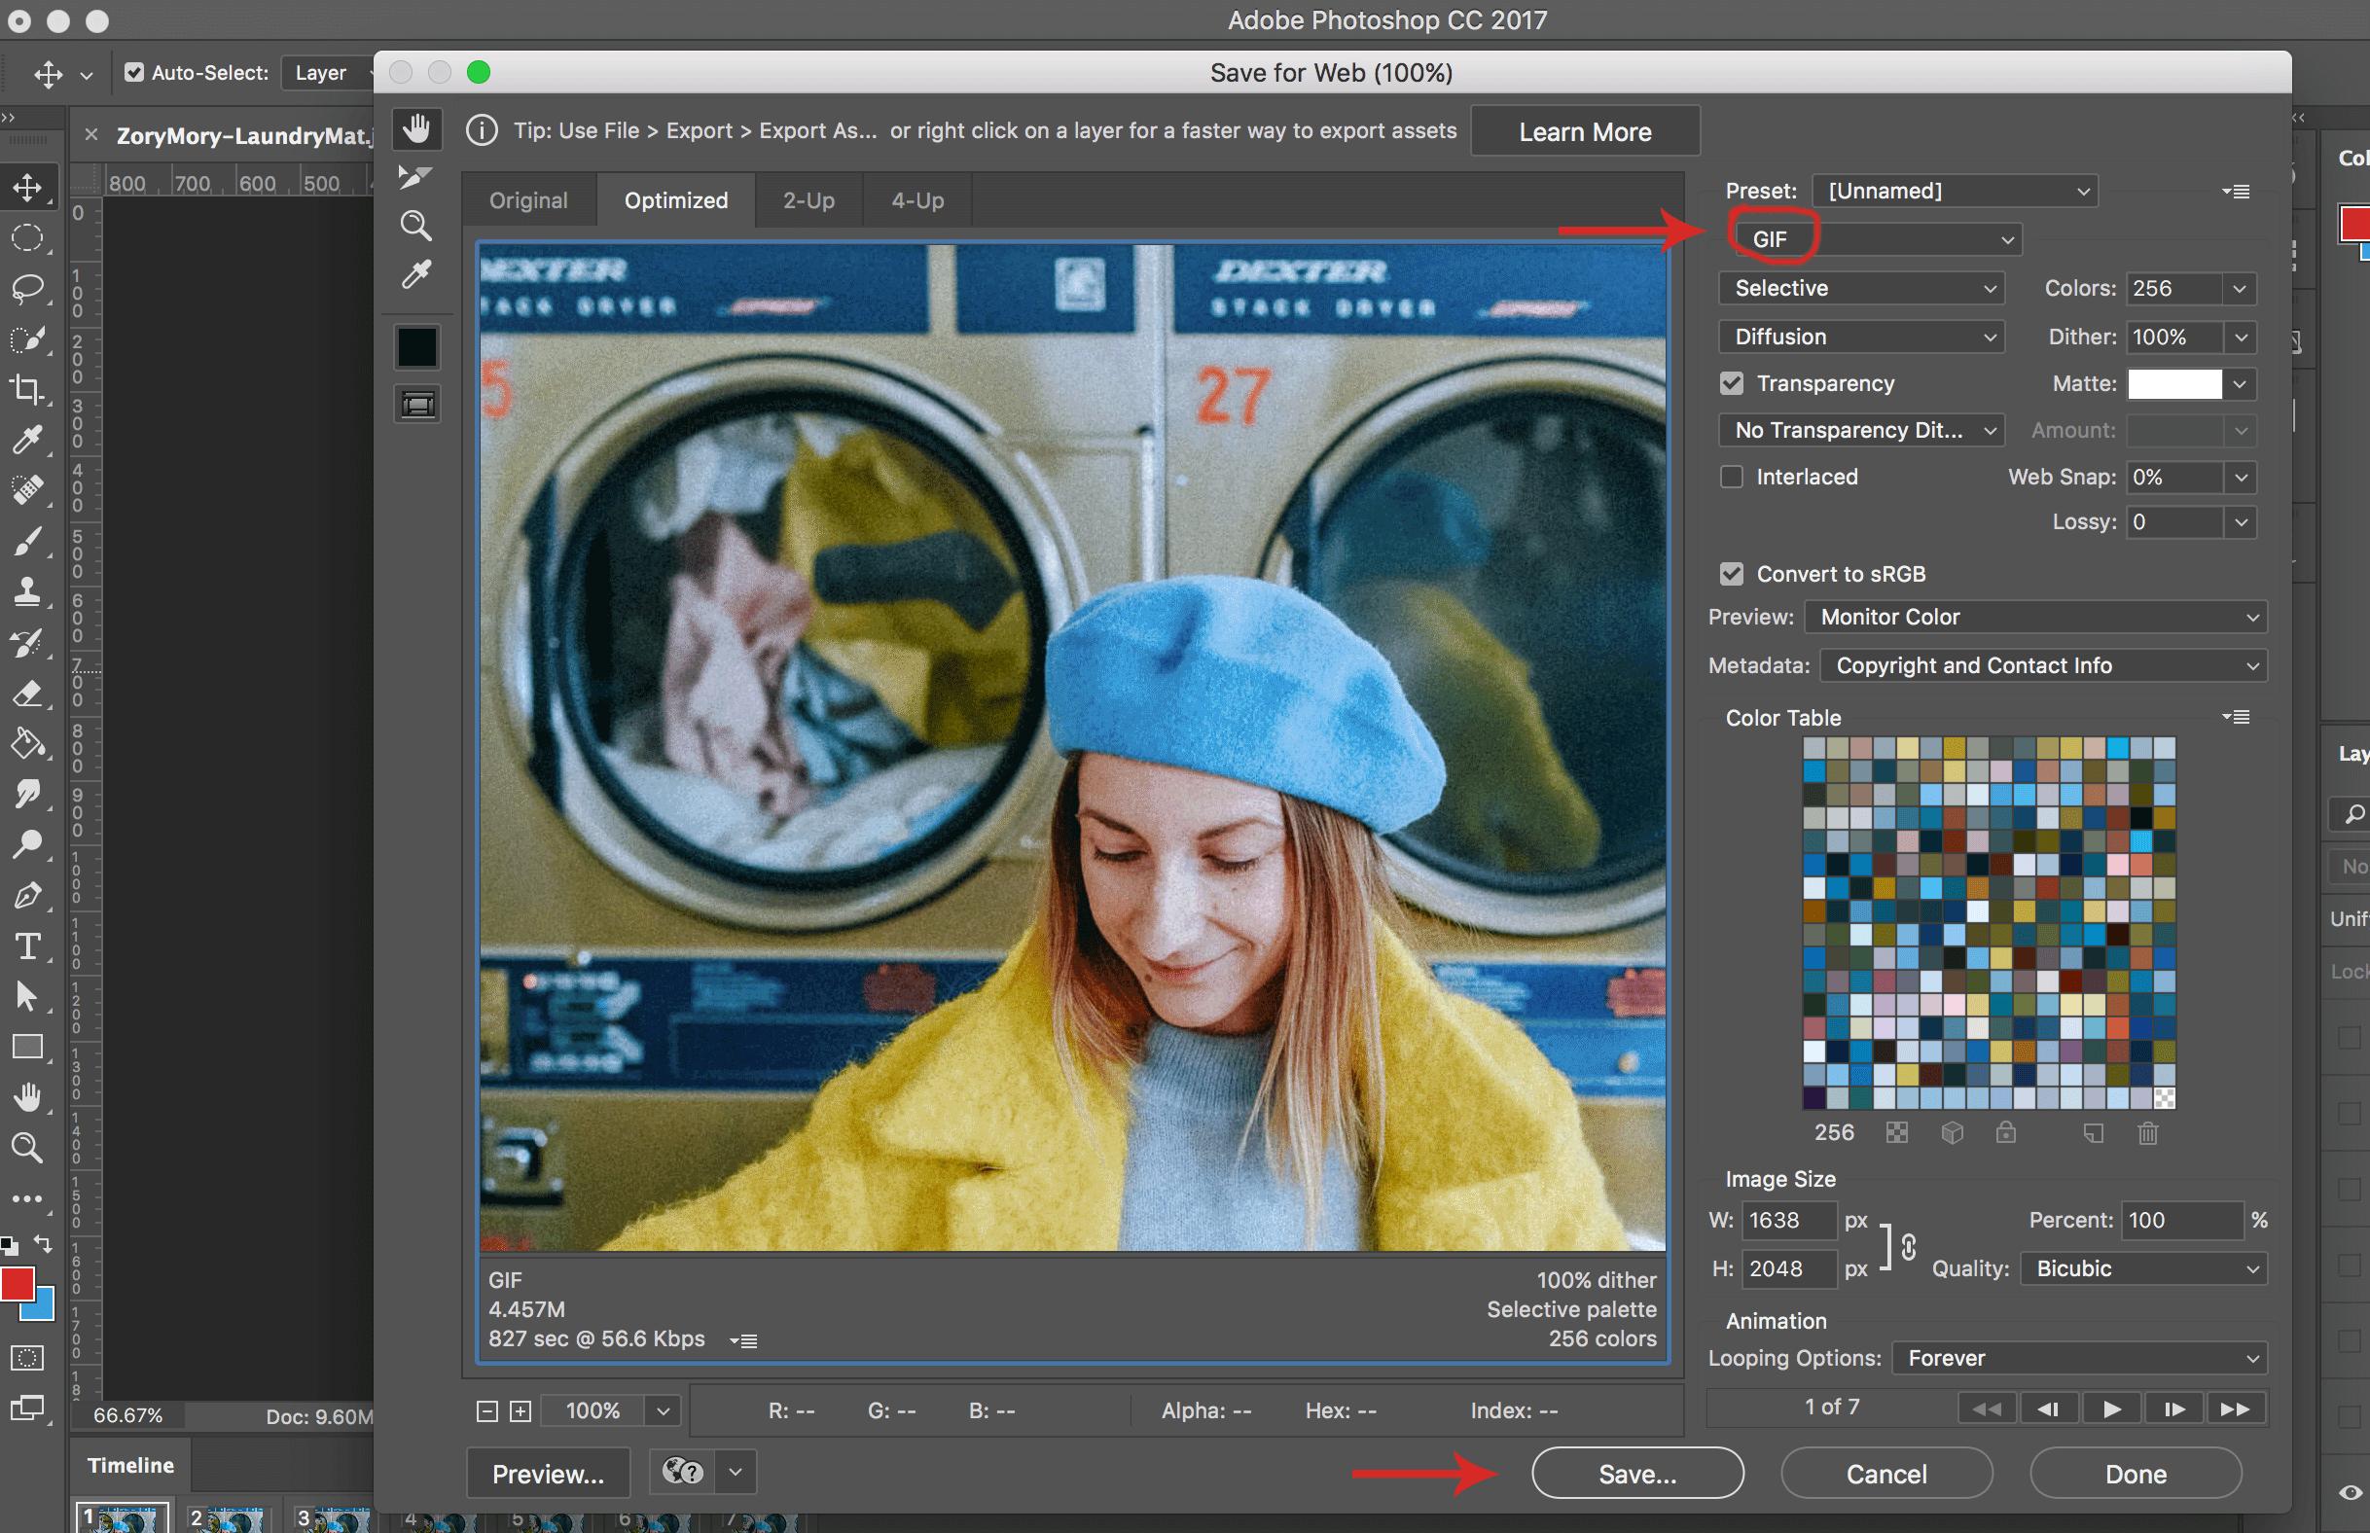Screen dimensions: 2370x1533
Task: Select the Clone Stamp tool
Action: click(x=28, y=591)
